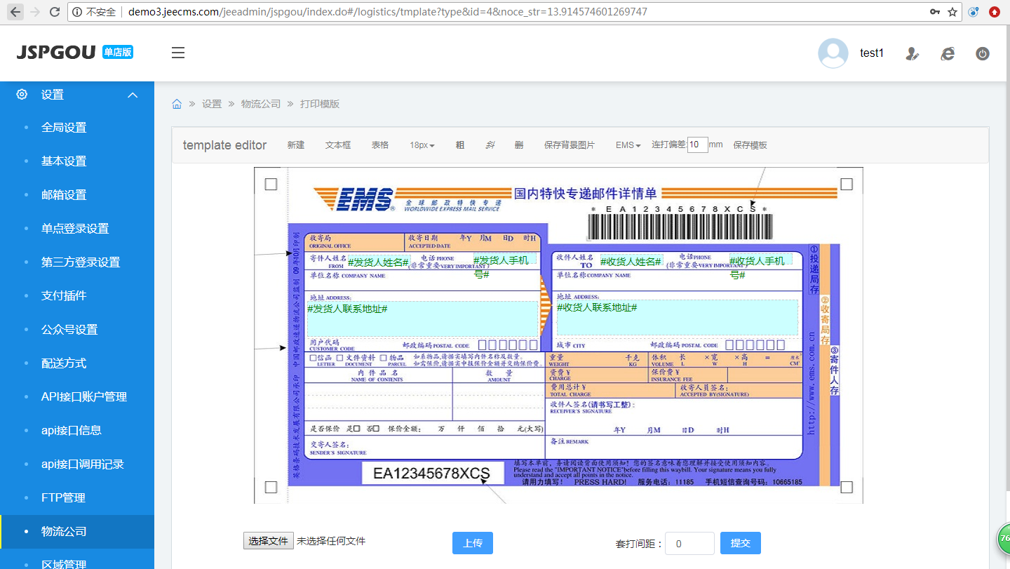Tick the top-right corner checkbox of the template

[847, 184]
